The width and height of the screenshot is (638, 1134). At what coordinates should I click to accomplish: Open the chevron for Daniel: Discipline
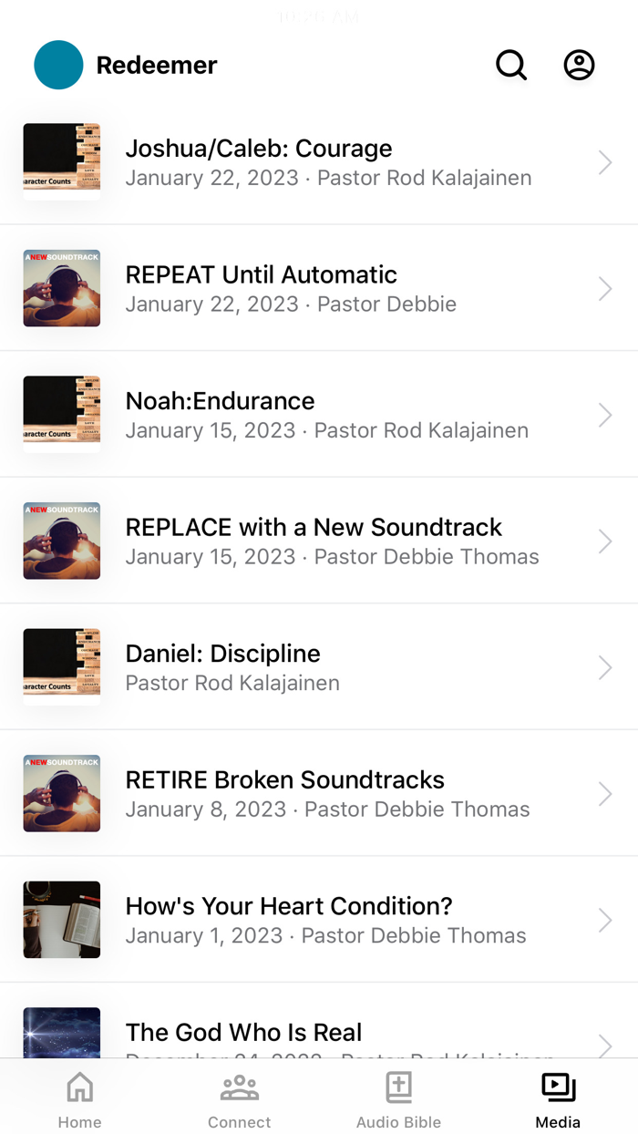coord(605,666)
